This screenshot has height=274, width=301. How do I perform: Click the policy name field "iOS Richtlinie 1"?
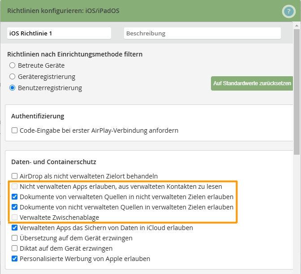[x=59, y=33]
